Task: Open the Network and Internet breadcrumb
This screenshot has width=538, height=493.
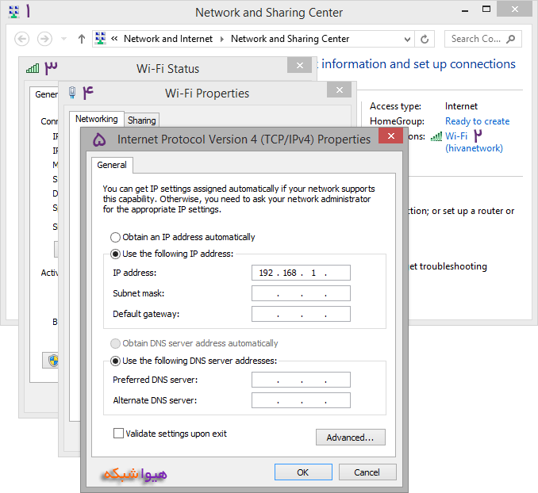Action: coord(168,39)
